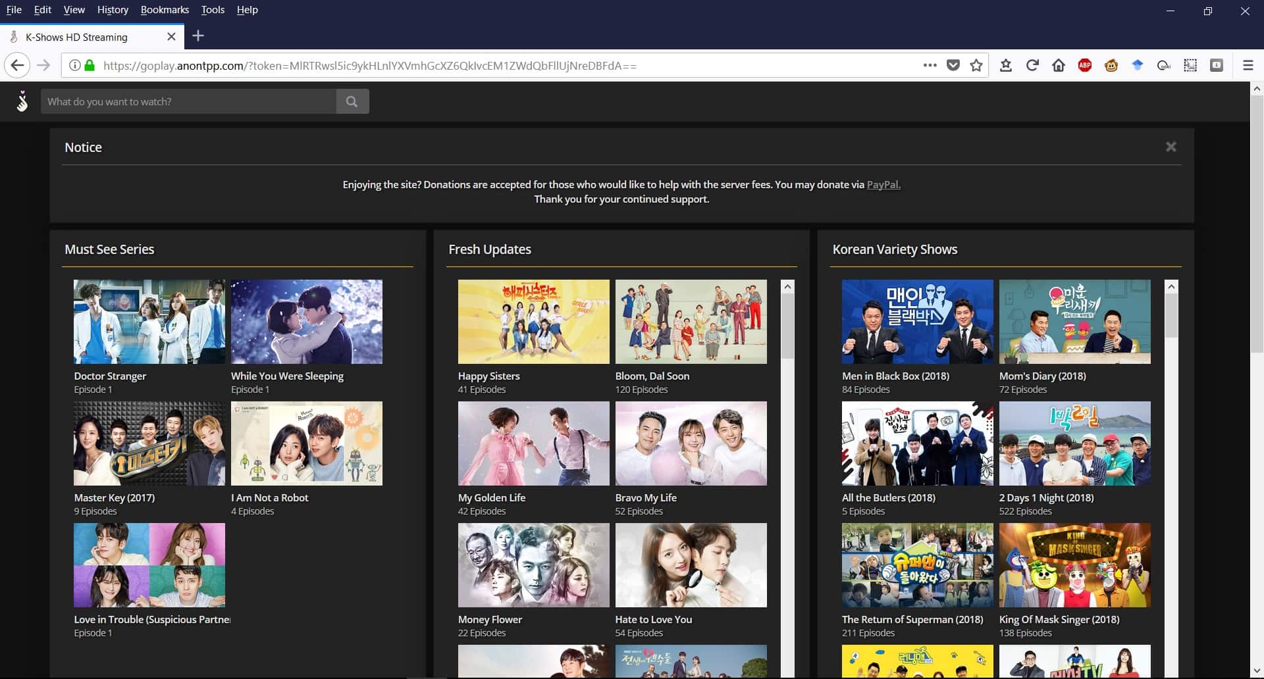Open the While You Were Sleeping title link
Image resolution: width=1264 pixels, height=679 pixels.
point(287,376)
